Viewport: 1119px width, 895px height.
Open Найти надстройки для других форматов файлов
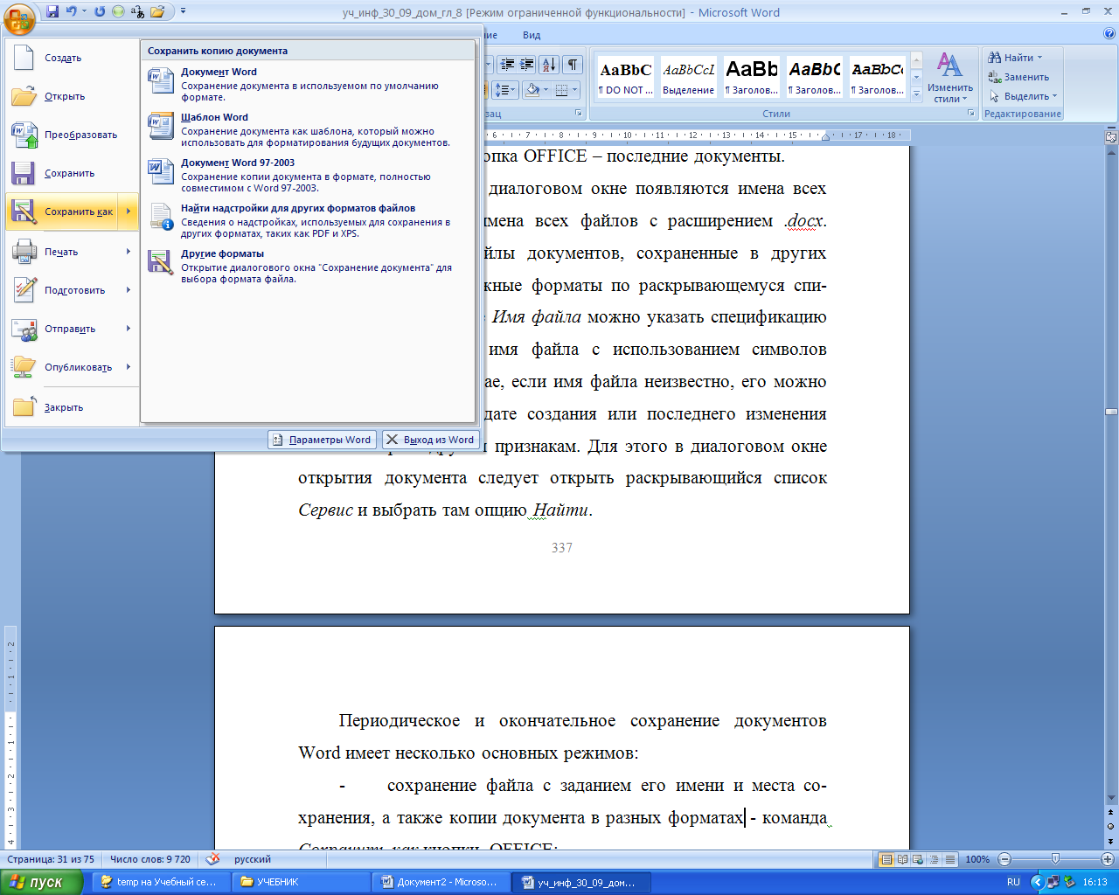pyautogui.click(x=308, y=221)
